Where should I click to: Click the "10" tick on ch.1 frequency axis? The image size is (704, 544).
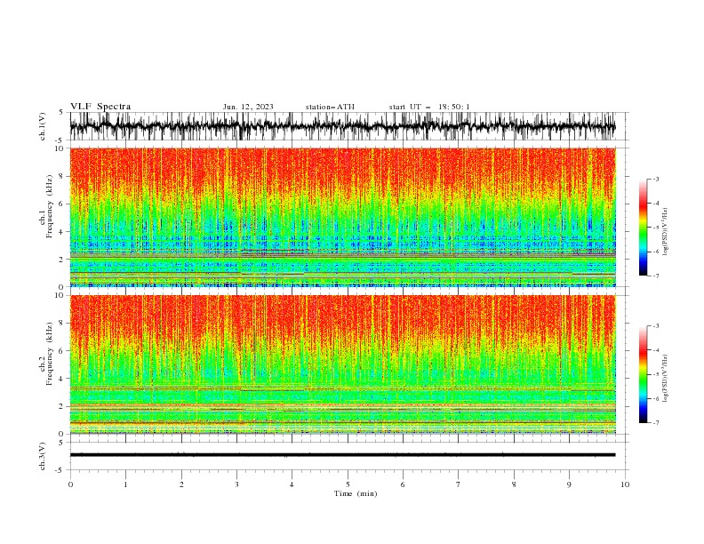60,148
